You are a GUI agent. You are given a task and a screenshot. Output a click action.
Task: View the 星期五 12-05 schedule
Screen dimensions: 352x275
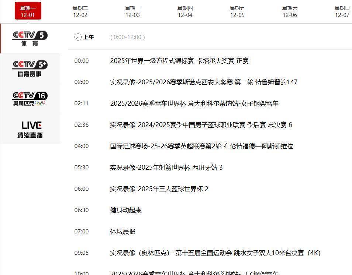click(238, 11)
